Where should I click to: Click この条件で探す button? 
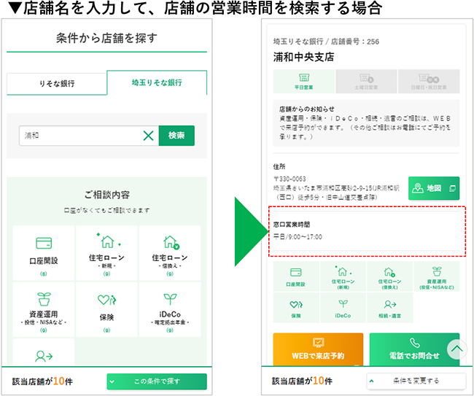point(157,381)
